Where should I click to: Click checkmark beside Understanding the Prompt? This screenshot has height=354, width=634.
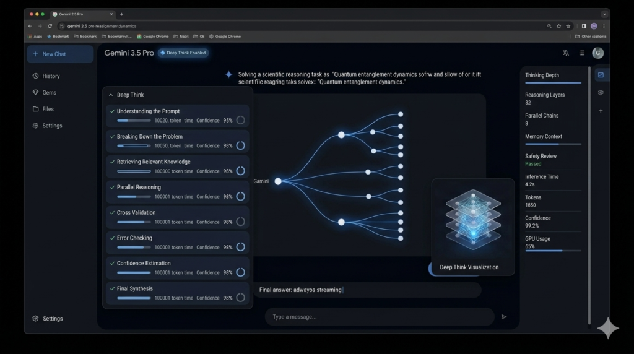(113, 111)
